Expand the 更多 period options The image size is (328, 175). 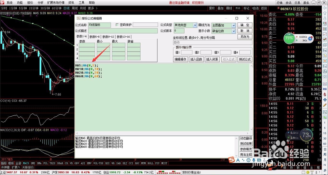tap(92, 9)
